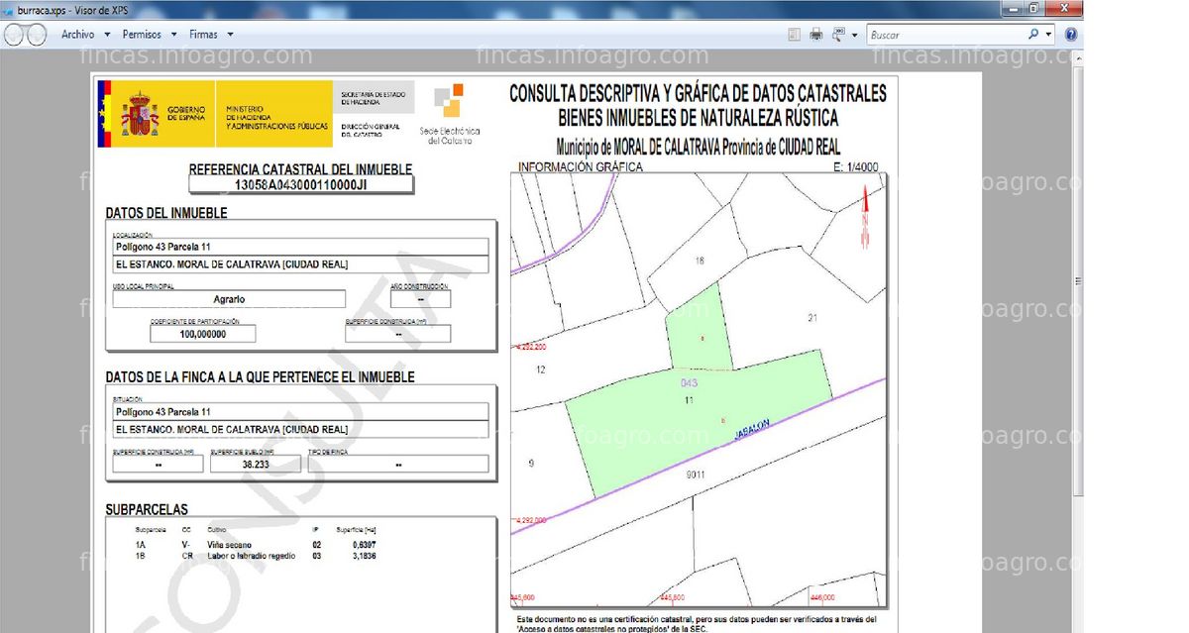Click subparcela row 1A Viña secano

(x=256, y=545)
